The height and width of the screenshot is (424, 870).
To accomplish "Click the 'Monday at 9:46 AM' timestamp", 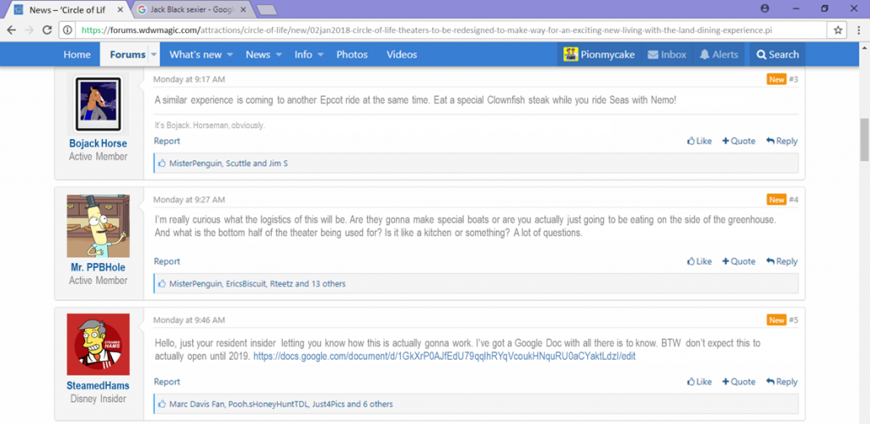I will coord(189,320).
